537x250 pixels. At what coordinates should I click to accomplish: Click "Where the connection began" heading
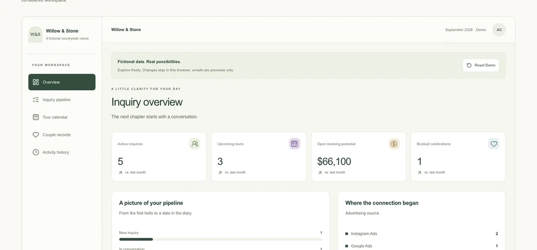pyautogui.click(x=382, y=203)
